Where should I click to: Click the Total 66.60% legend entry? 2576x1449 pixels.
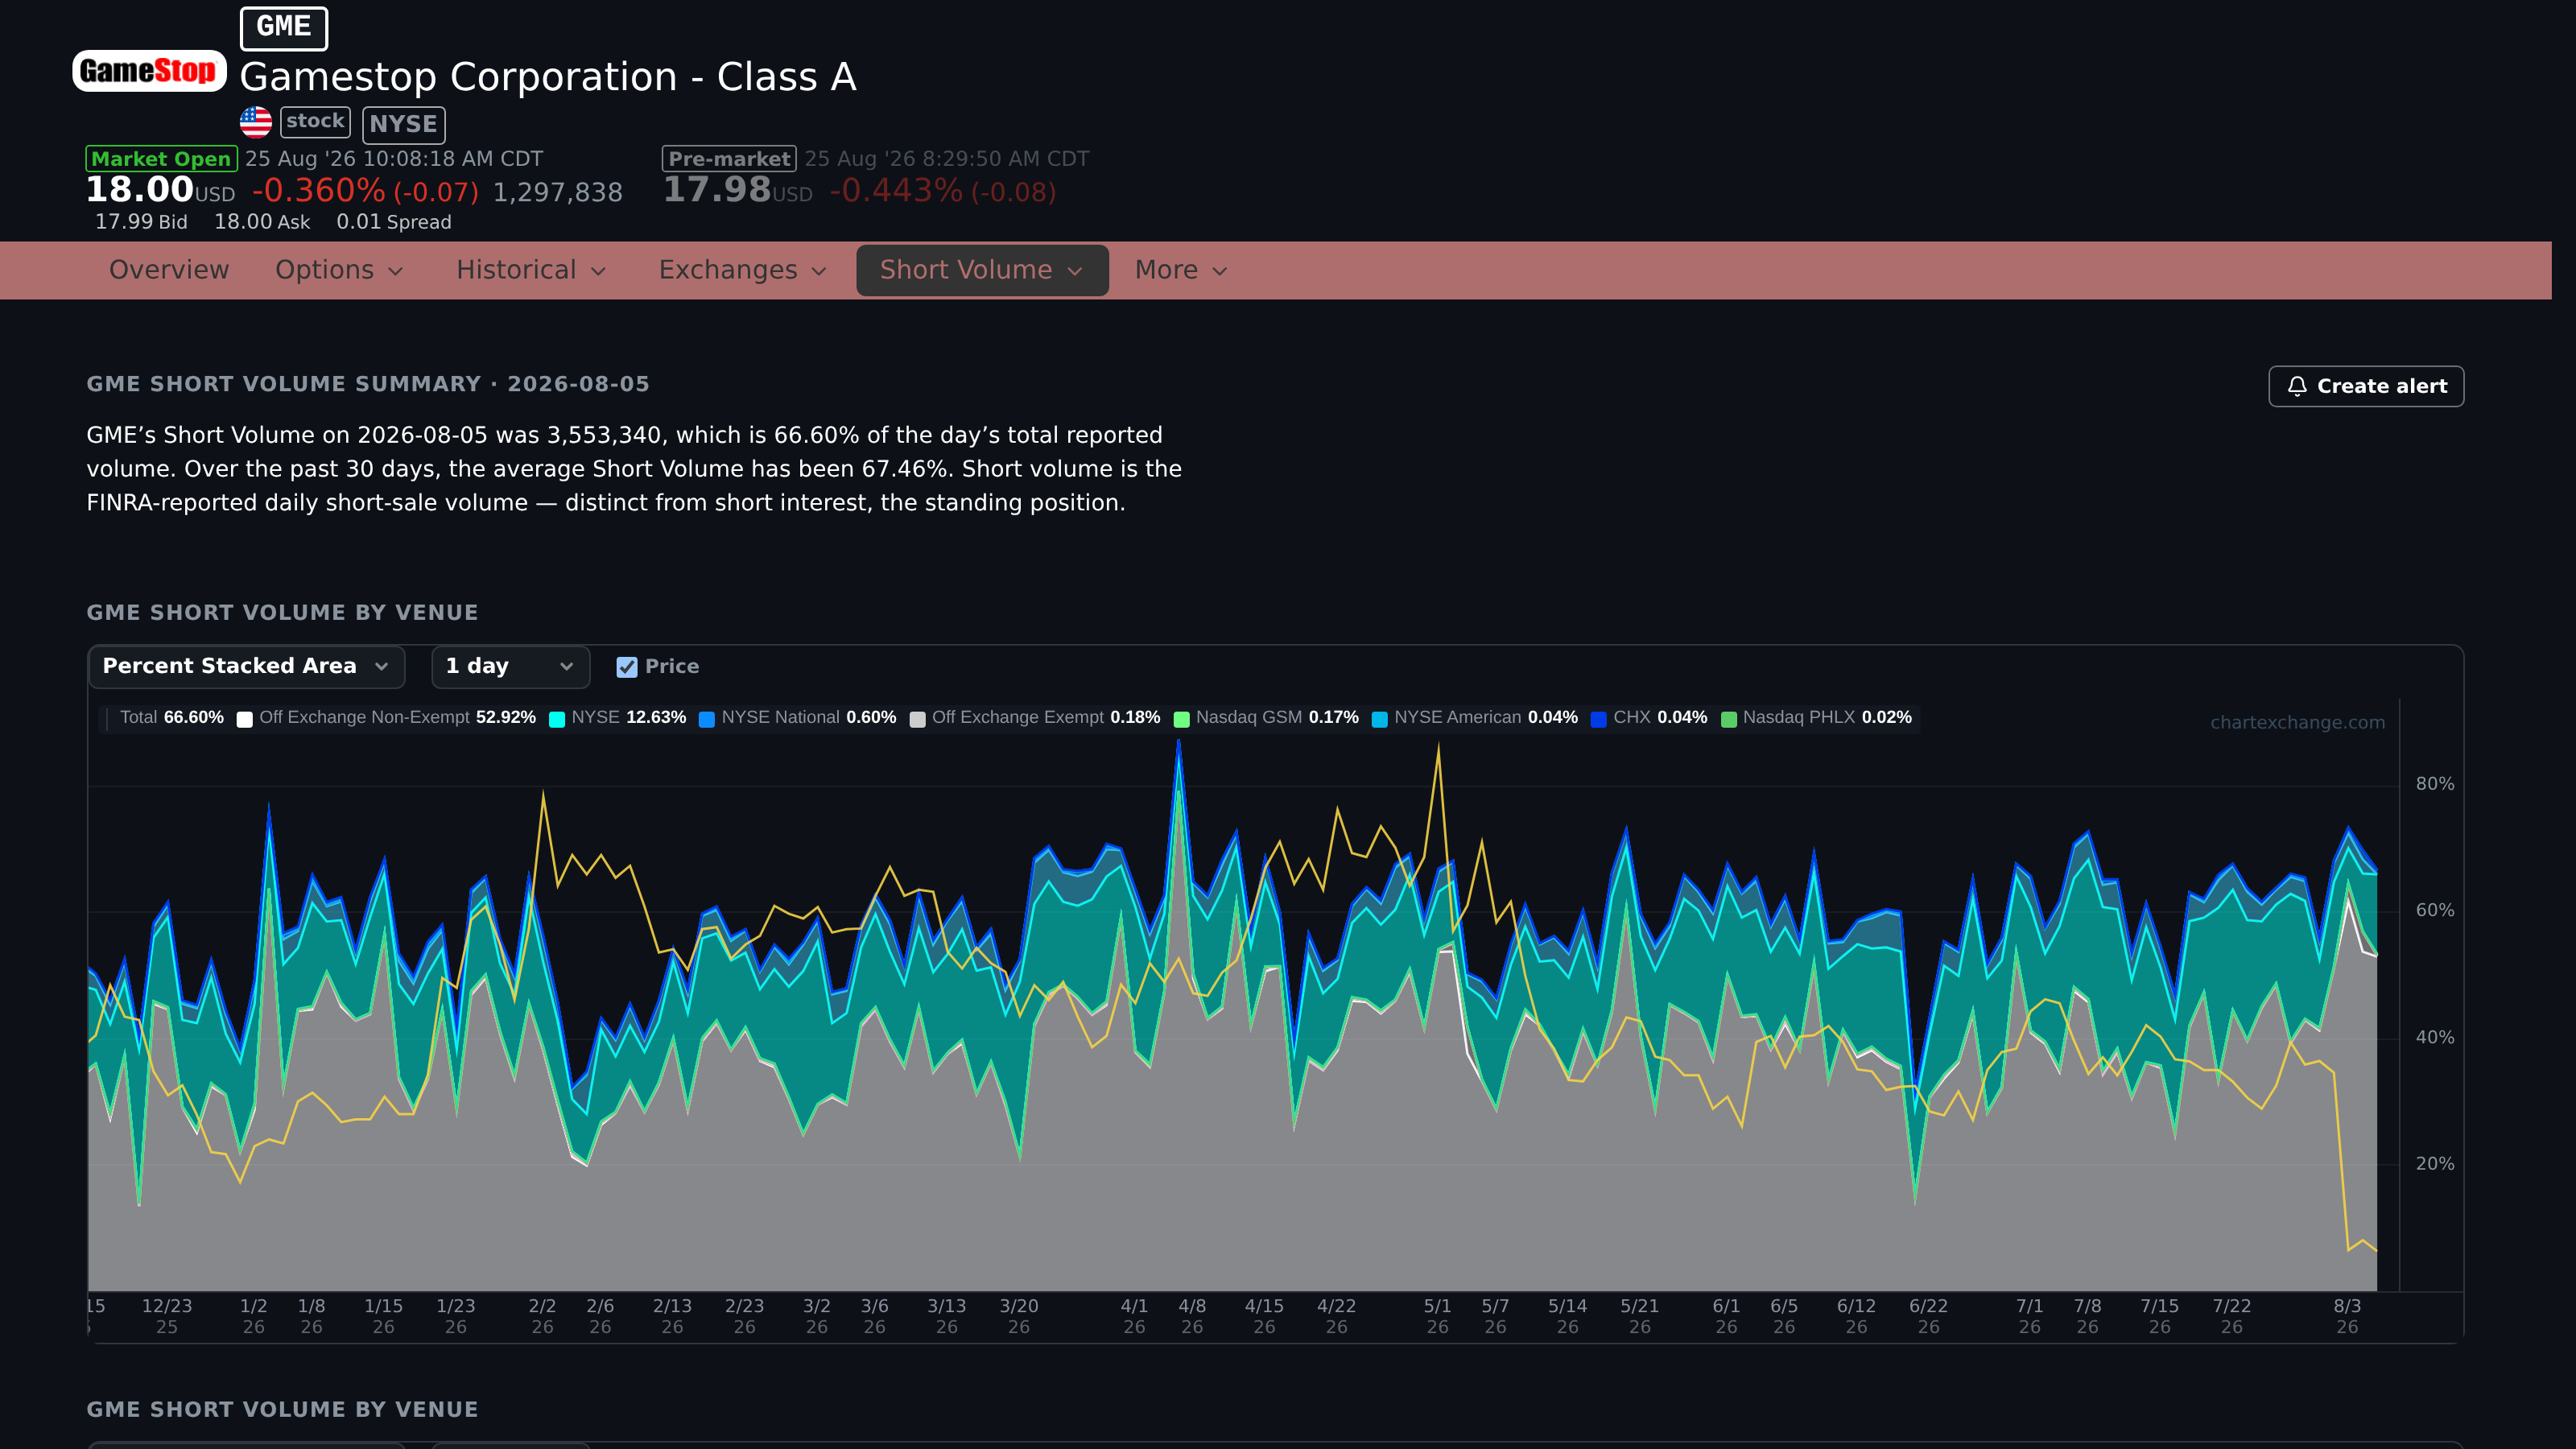coord(171,718)
